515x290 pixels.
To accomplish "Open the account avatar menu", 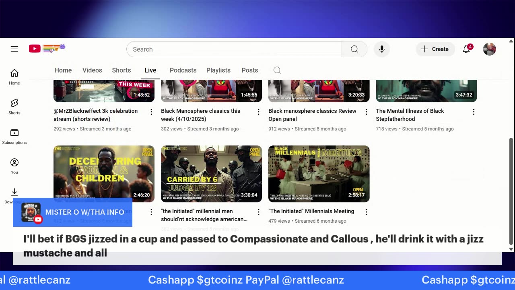I will tap(489, 49).
